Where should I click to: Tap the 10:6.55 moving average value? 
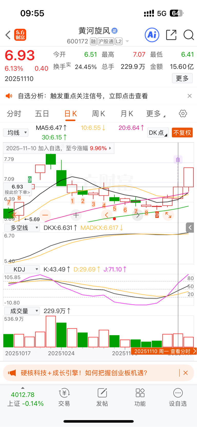[x=93, y=128]
